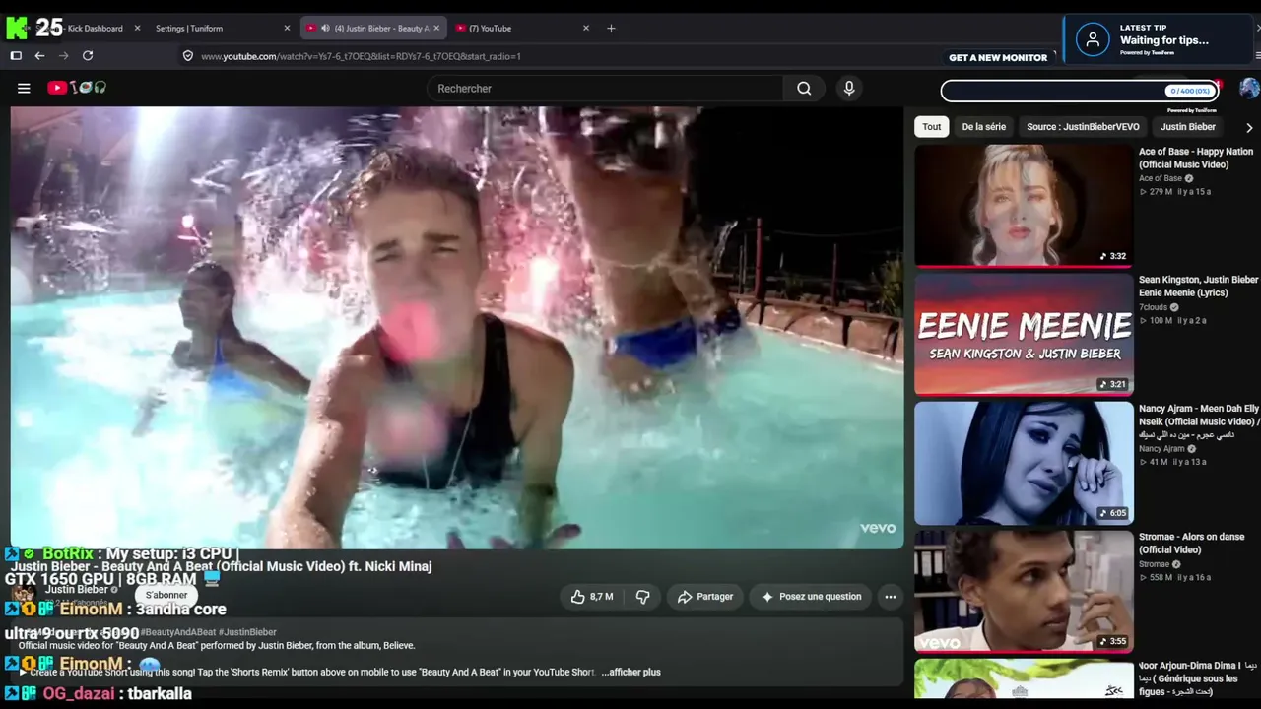Click the Partager share button
The width and height of the screenshot is (1261, 709).
point(705,597)
